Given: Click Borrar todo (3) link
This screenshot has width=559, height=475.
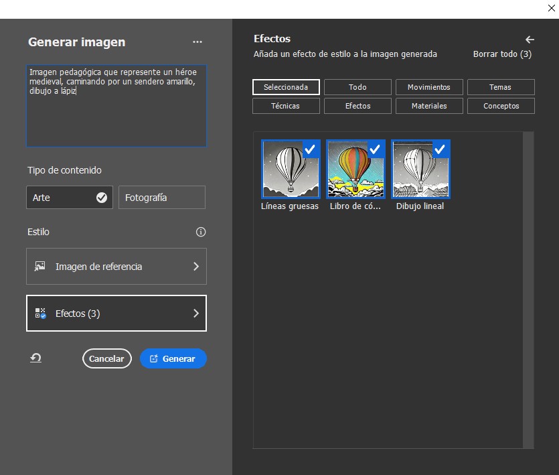Looking at the screenshot, I should click(x=501, y=54).
